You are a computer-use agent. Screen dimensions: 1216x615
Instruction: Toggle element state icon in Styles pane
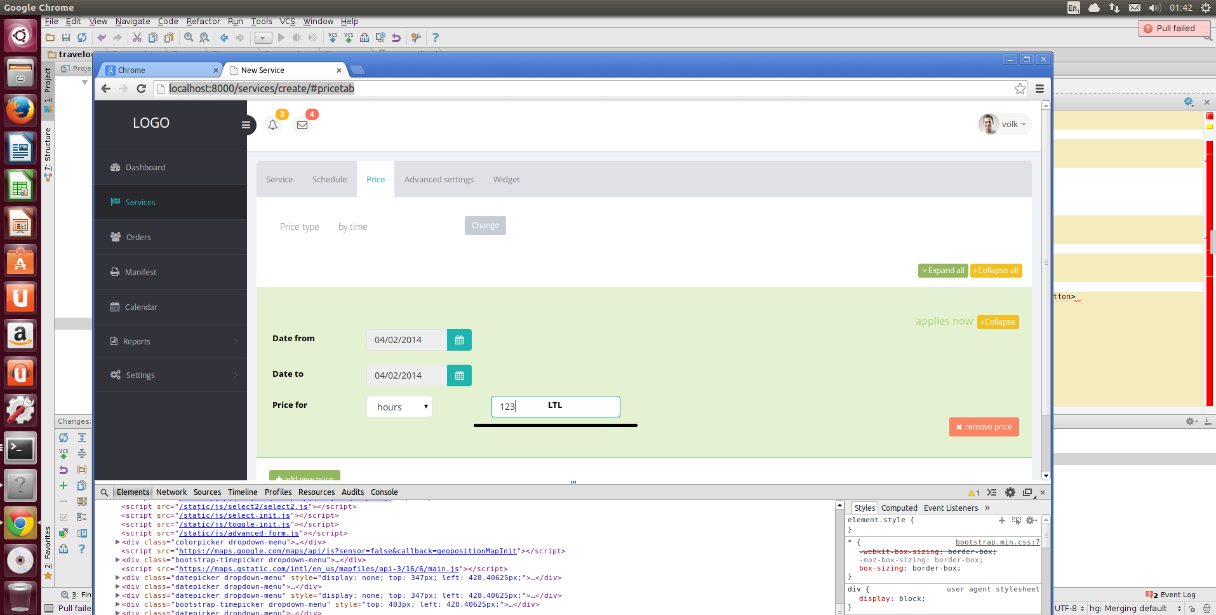coord(1016,520)
